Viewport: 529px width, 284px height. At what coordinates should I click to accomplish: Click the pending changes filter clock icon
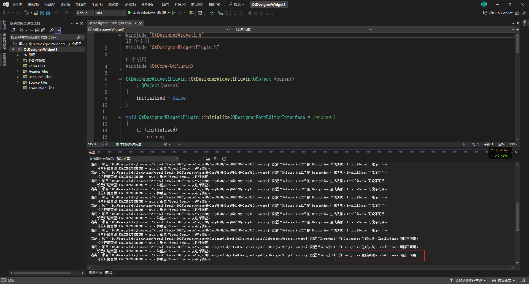coord(22,30)
